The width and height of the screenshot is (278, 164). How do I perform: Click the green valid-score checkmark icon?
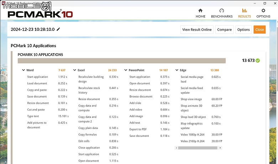[258, 61]
